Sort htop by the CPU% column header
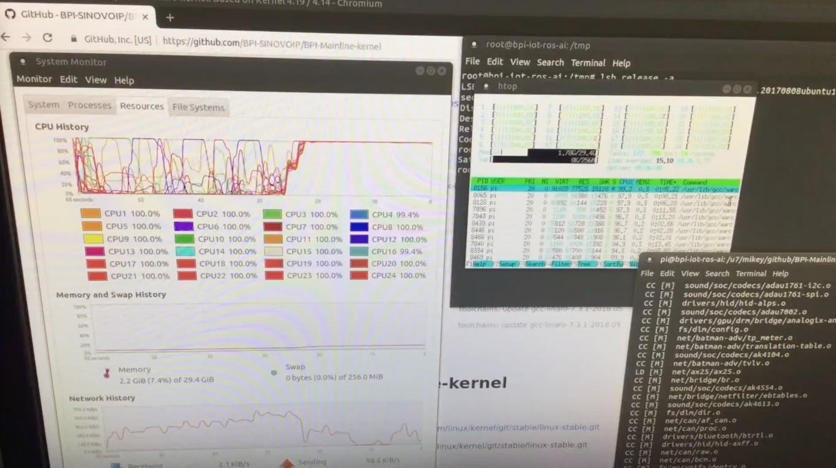 point(626,182)
